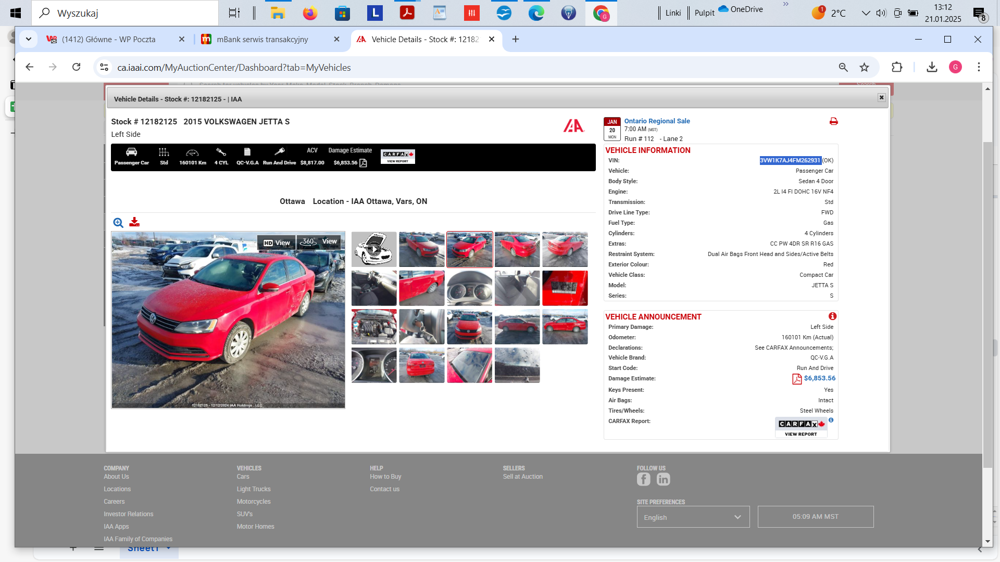The height and width of the screenshot is (562, 1000).
Task: Expand the hidden system tray icons chevron
Action: pyautogui.click(x=866, y=13)
